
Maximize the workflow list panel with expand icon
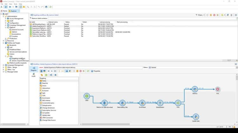[236, 15]
